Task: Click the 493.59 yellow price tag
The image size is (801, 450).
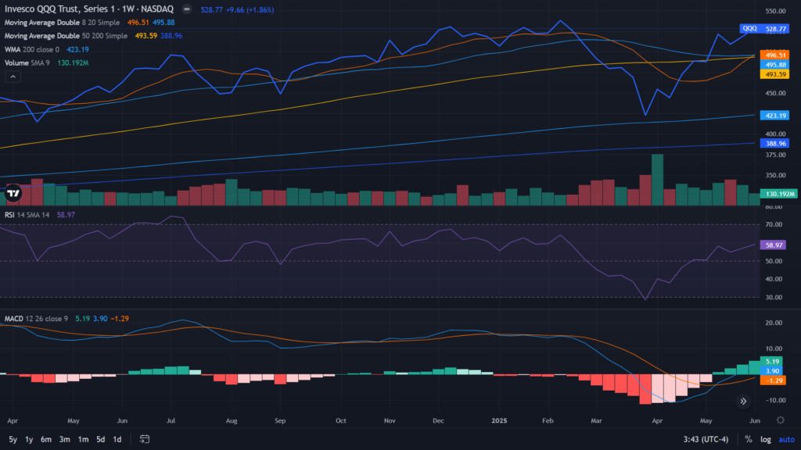Action: point(775,74)
